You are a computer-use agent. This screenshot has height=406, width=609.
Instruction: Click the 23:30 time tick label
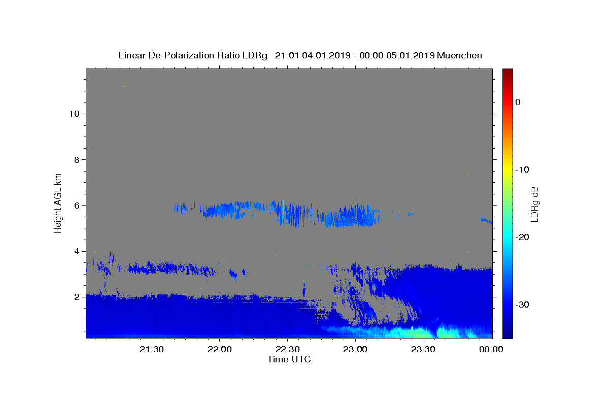pos(423,349)
